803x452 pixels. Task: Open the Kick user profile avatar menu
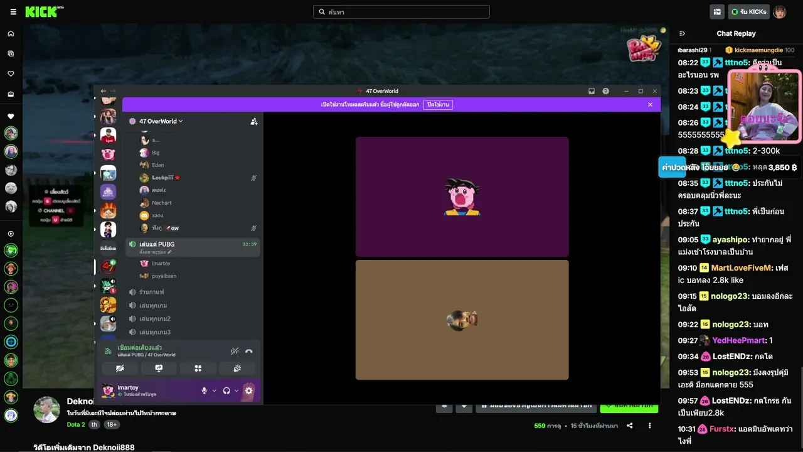click(x=780, y=12)
